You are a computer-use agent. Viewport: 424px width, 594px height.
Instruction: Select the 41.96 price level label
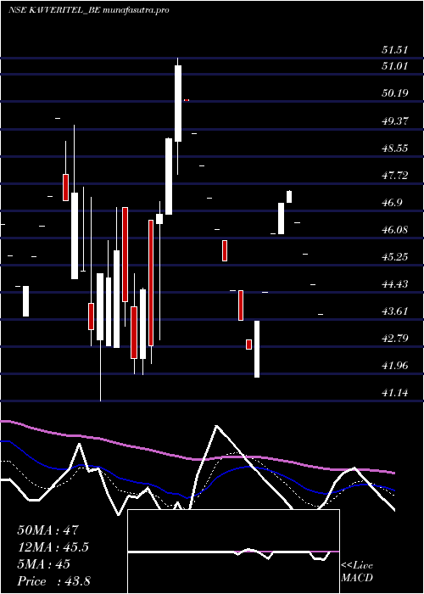[395, 366]
